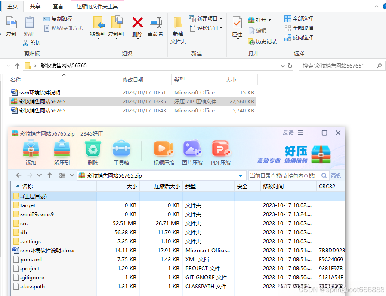386x296 pixels.
Task: Click the Paste icon in clipboard group
Action: [x=30, y=23]
